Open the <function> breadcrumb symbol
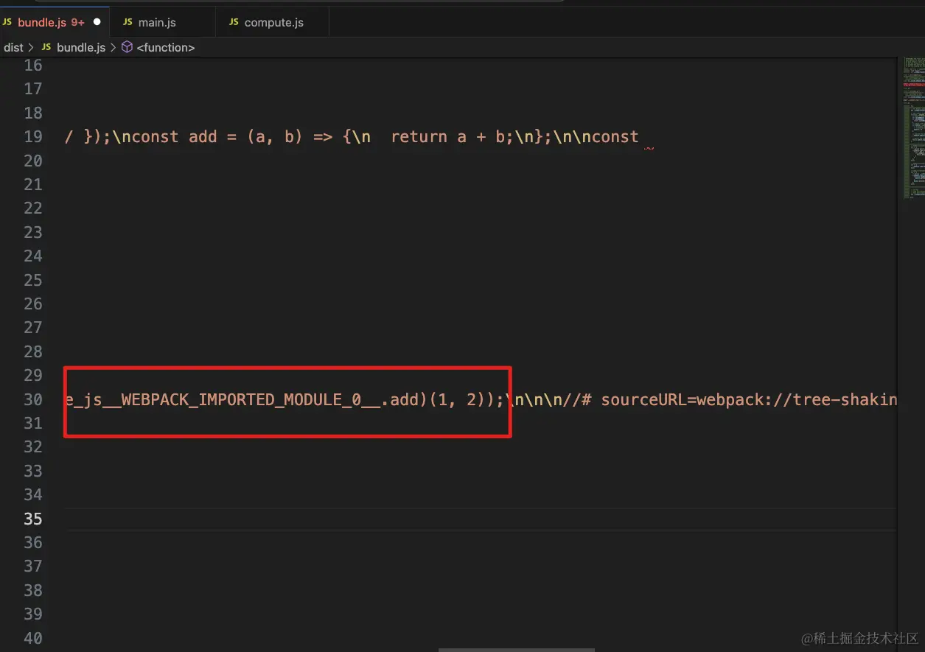Viewport: 925px width, 652px height. pos(166,47)
